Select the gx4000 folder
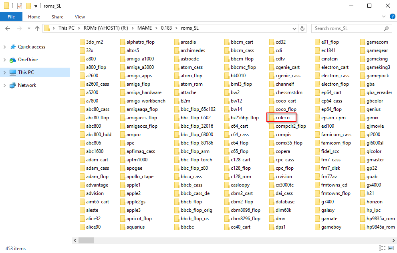Screen dimensions: 397x253 click(x=371, y=185)
